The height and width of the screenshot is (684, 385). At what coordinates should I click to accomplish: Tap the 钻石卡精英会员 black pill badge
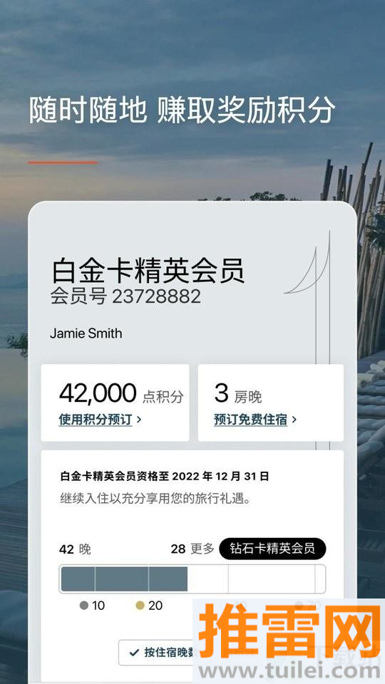[x=272, y=549]
